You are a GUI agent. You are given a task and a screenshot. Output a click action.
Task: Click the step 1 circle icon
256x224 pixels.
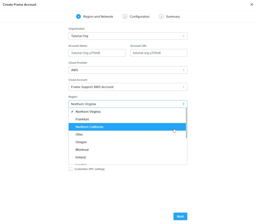78,16
